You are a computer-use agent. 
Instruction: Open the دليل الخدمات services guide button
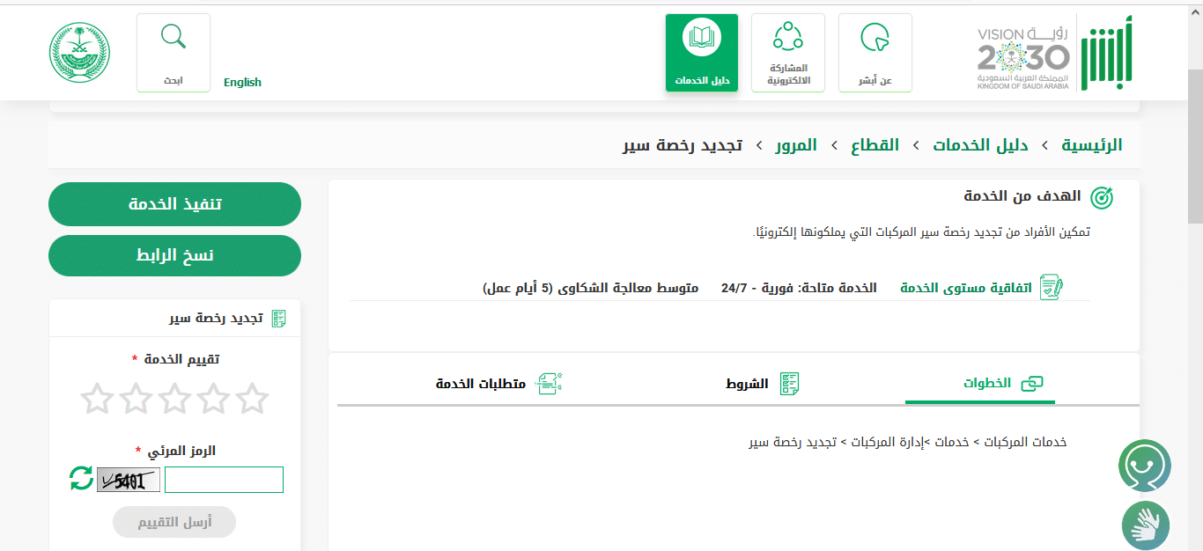pos(702,53)
